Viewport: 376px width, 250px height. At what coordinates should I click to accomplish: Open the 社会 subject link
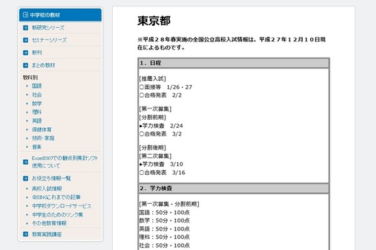click(x=37, y=95)
